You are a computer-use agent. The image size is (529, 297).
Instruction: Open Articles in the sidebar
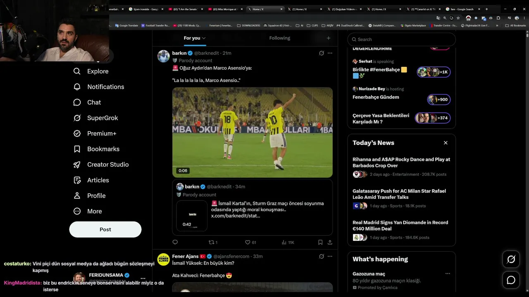[91, 180]
